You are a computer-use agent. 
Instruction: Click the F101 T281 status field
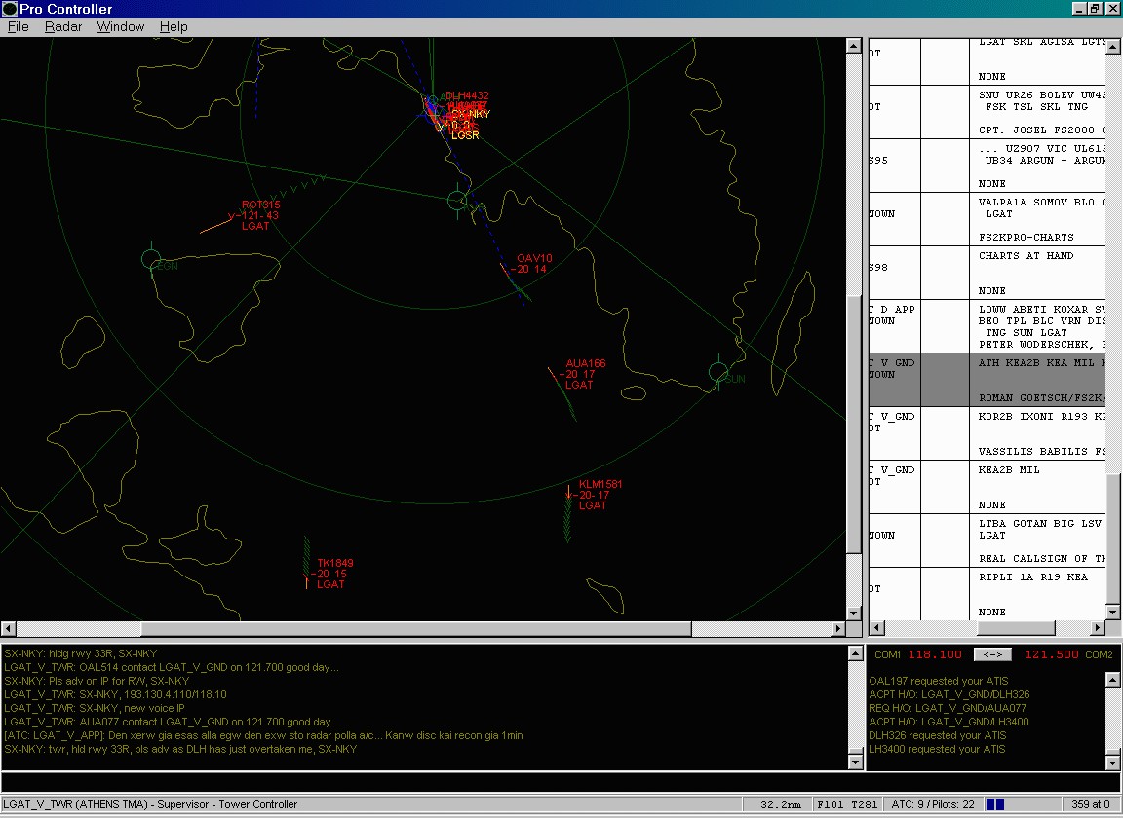coord(847,804)
